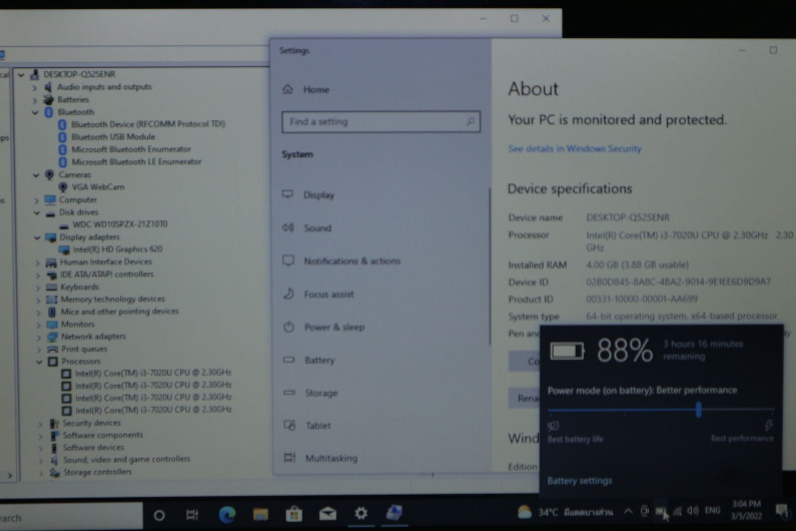The width and height of the screenshot is (796, 531).
Task: Collapse the Disk drives node
Action: click(x=36, y=213)
